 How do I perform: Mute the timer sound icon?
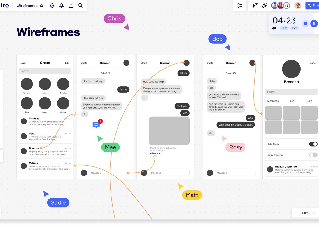tap(274, 28)
